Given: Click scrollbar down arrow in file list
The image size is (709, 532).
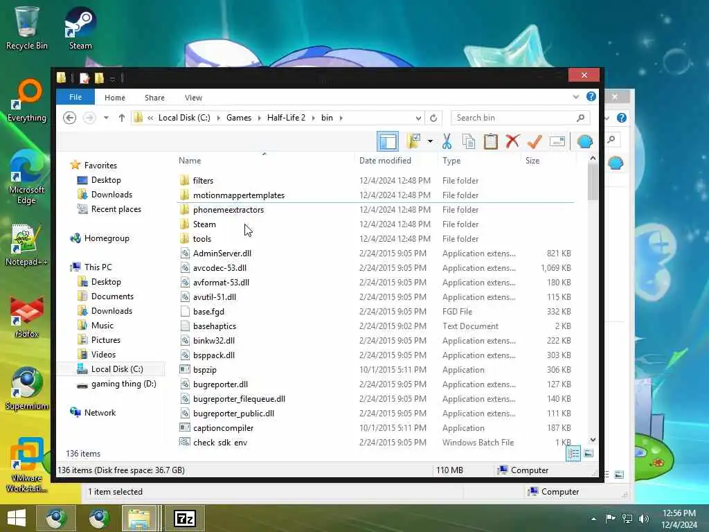Looking at the screenshot, I should point(593,440).
